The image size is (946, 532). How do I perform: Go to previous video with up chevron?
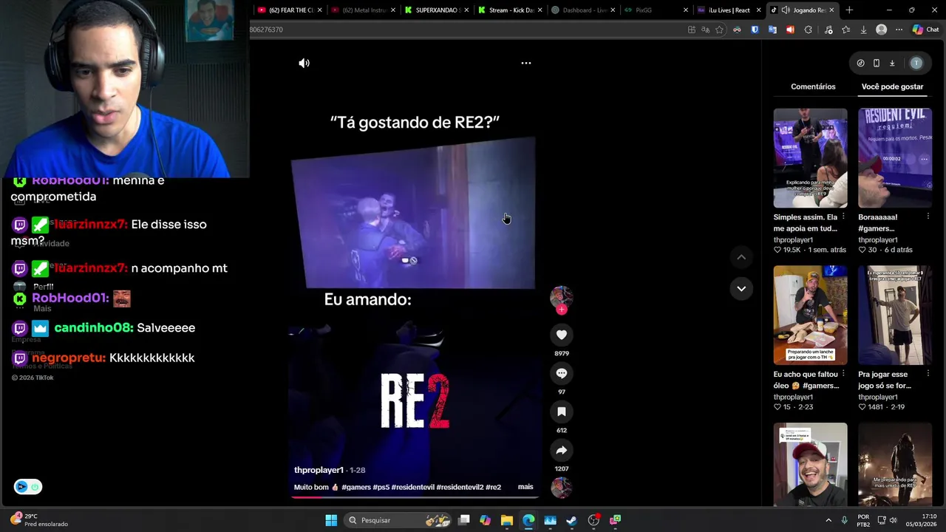coord(741,257)
